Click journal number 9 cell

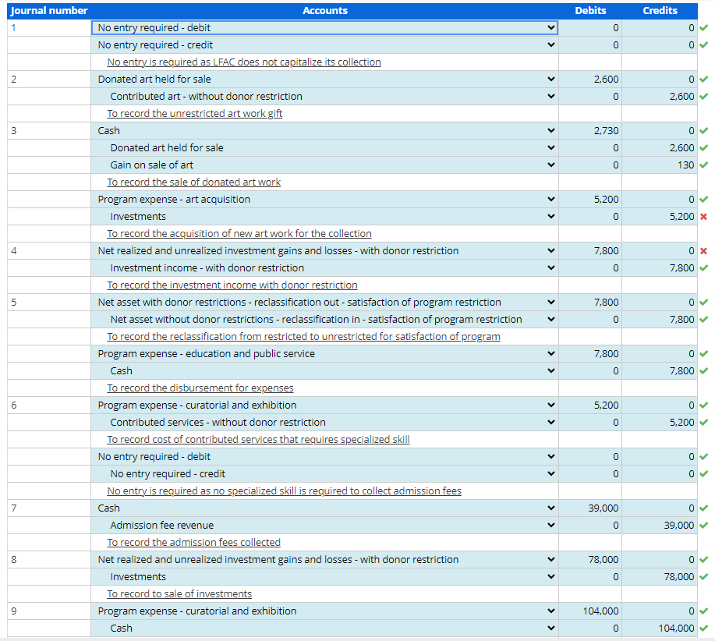pos(49,611)
